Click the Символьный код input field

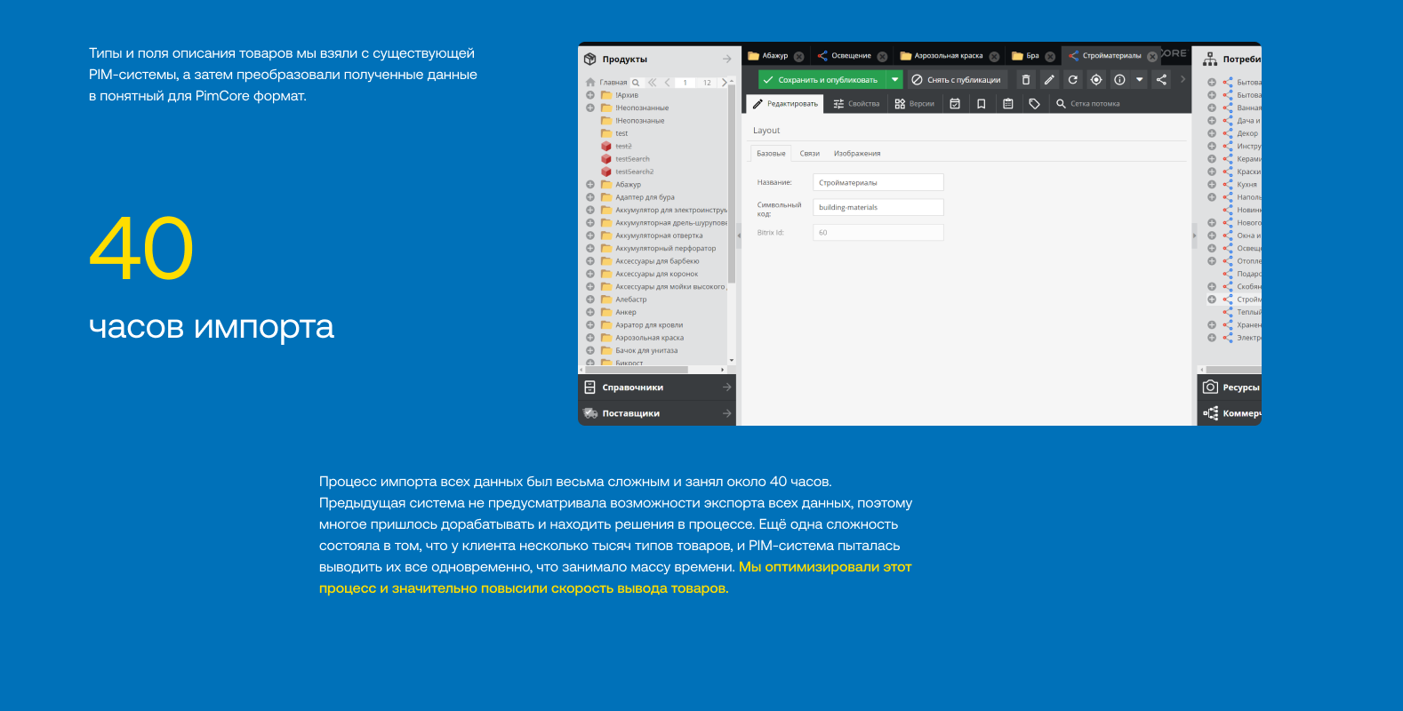tap(878, 207)
